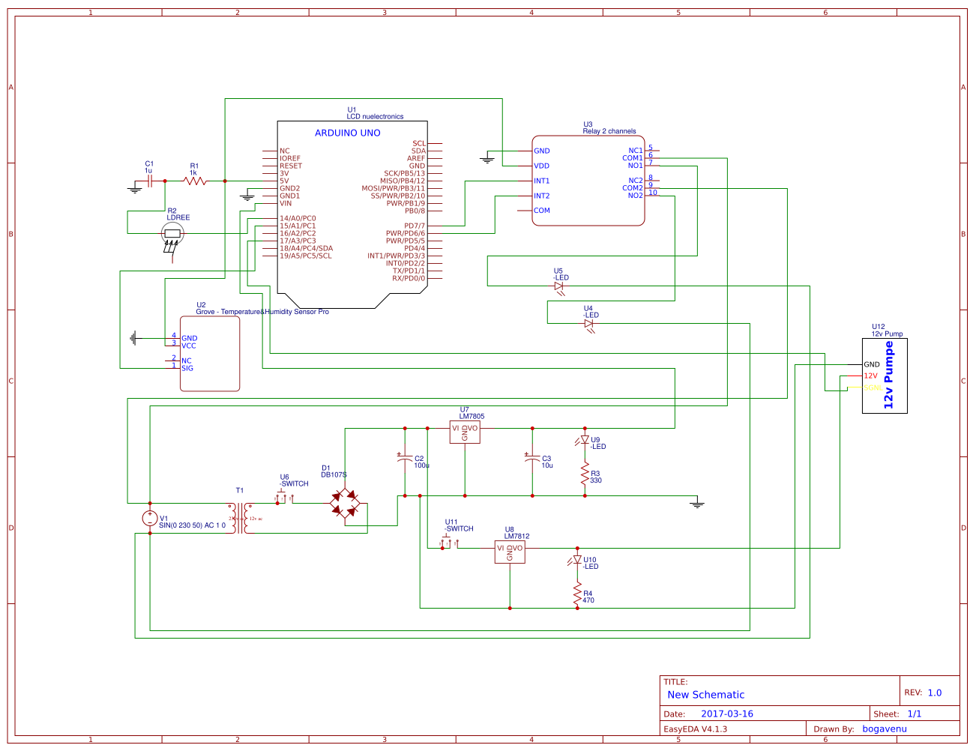Image resolution: width=976 pixels, height=751 pixels.
Task: Select the 12v Pumpe block U12
Action: (x=885, y=375)
